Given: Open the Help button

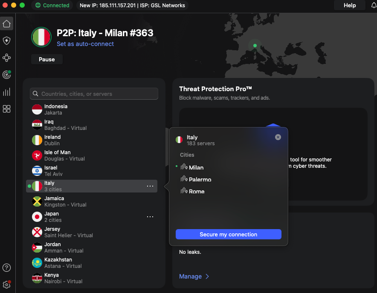Looking at the screenshot, I should pos(350,5).
